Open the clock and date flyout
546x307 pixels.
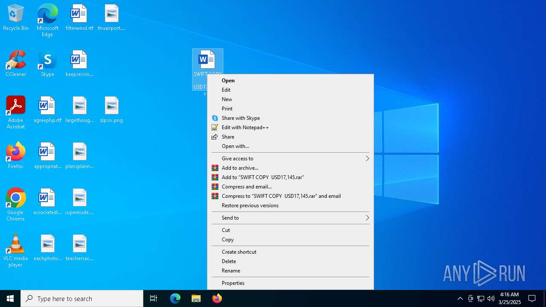[509, 298]
